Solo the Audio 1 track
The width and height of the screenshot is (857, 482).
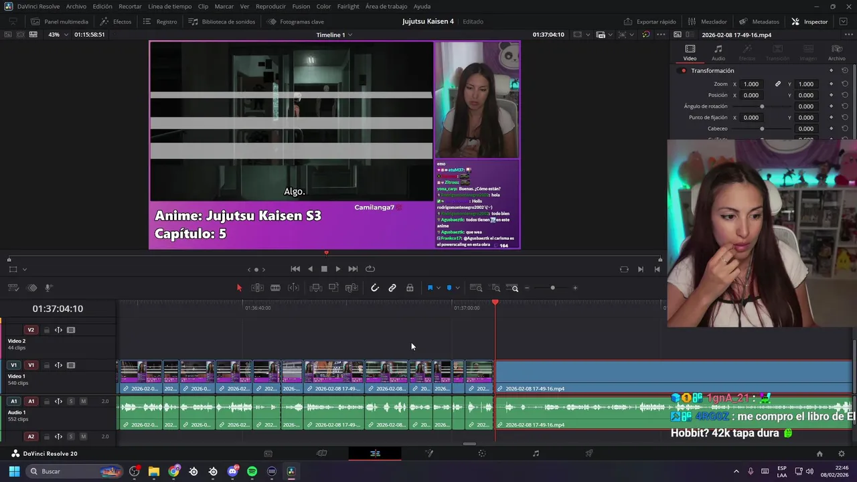[71, 402]
